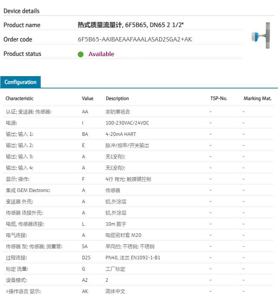Click the 输出; 输入 1 row label

click(x=20, y=134)
